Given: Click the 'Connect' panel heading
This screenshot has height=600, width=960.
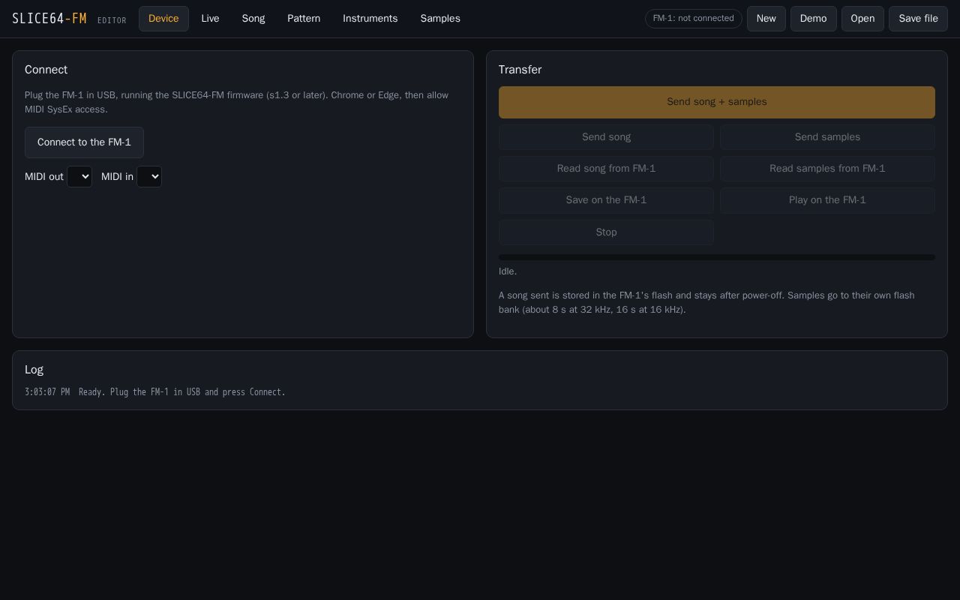Looking at the screenshot, I should [x=46, y=70].
